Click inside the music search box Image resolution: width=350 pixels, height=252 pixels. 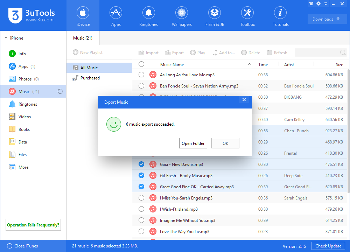coord(318,52)
